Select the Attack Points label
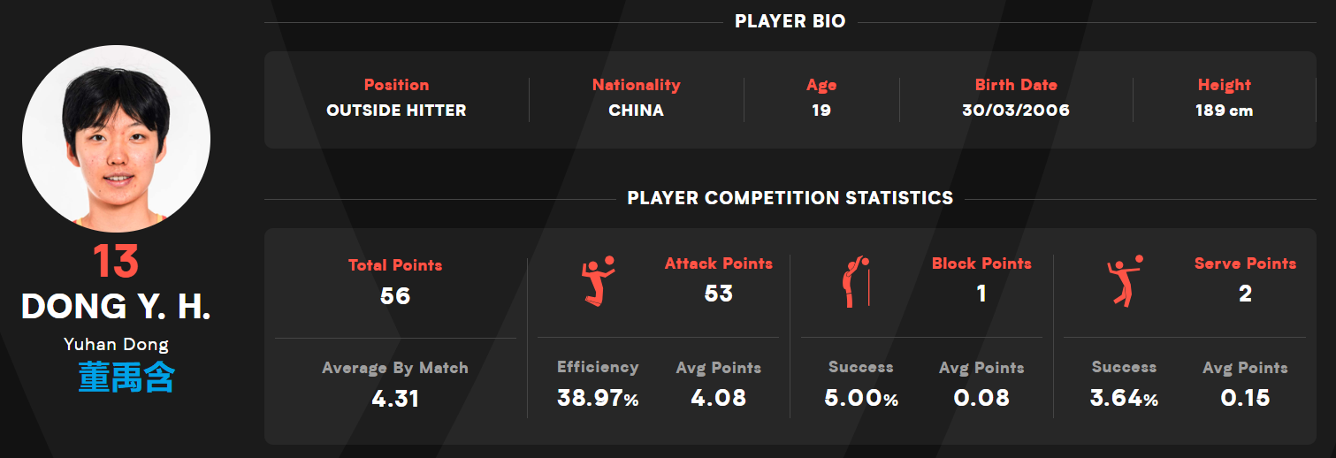The image size is (1336, 458). [x=718, y=263]
